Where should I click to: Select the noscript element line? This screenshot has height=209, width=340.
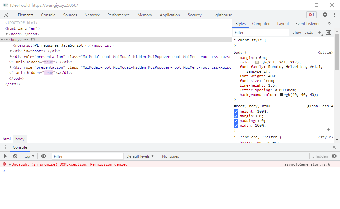point(63,45)
